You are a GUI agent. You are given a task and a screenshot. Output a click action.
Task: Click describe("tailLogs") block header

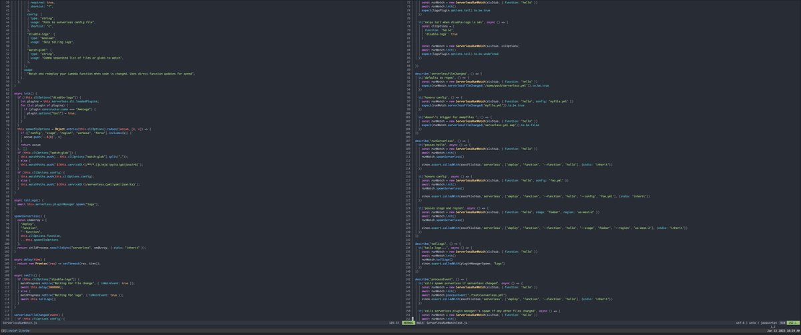coord(439,244)
